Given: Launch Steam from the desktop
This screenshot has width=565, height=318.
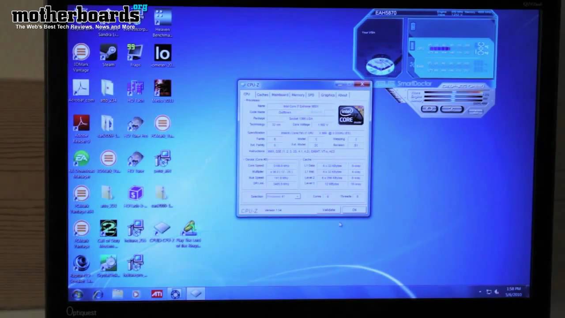Looking at the screenshot, I should coord(108,56).
